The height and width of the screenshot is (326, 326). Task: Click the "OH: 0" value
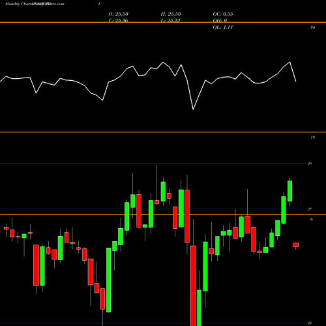[220, 20]
